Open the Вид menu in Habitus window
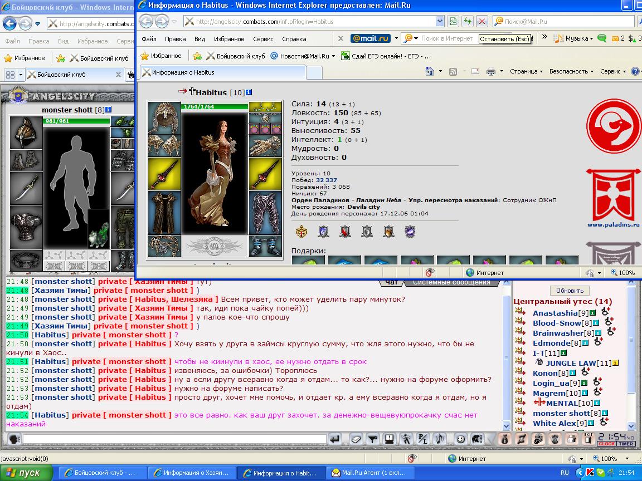 [x=200, y=39]
